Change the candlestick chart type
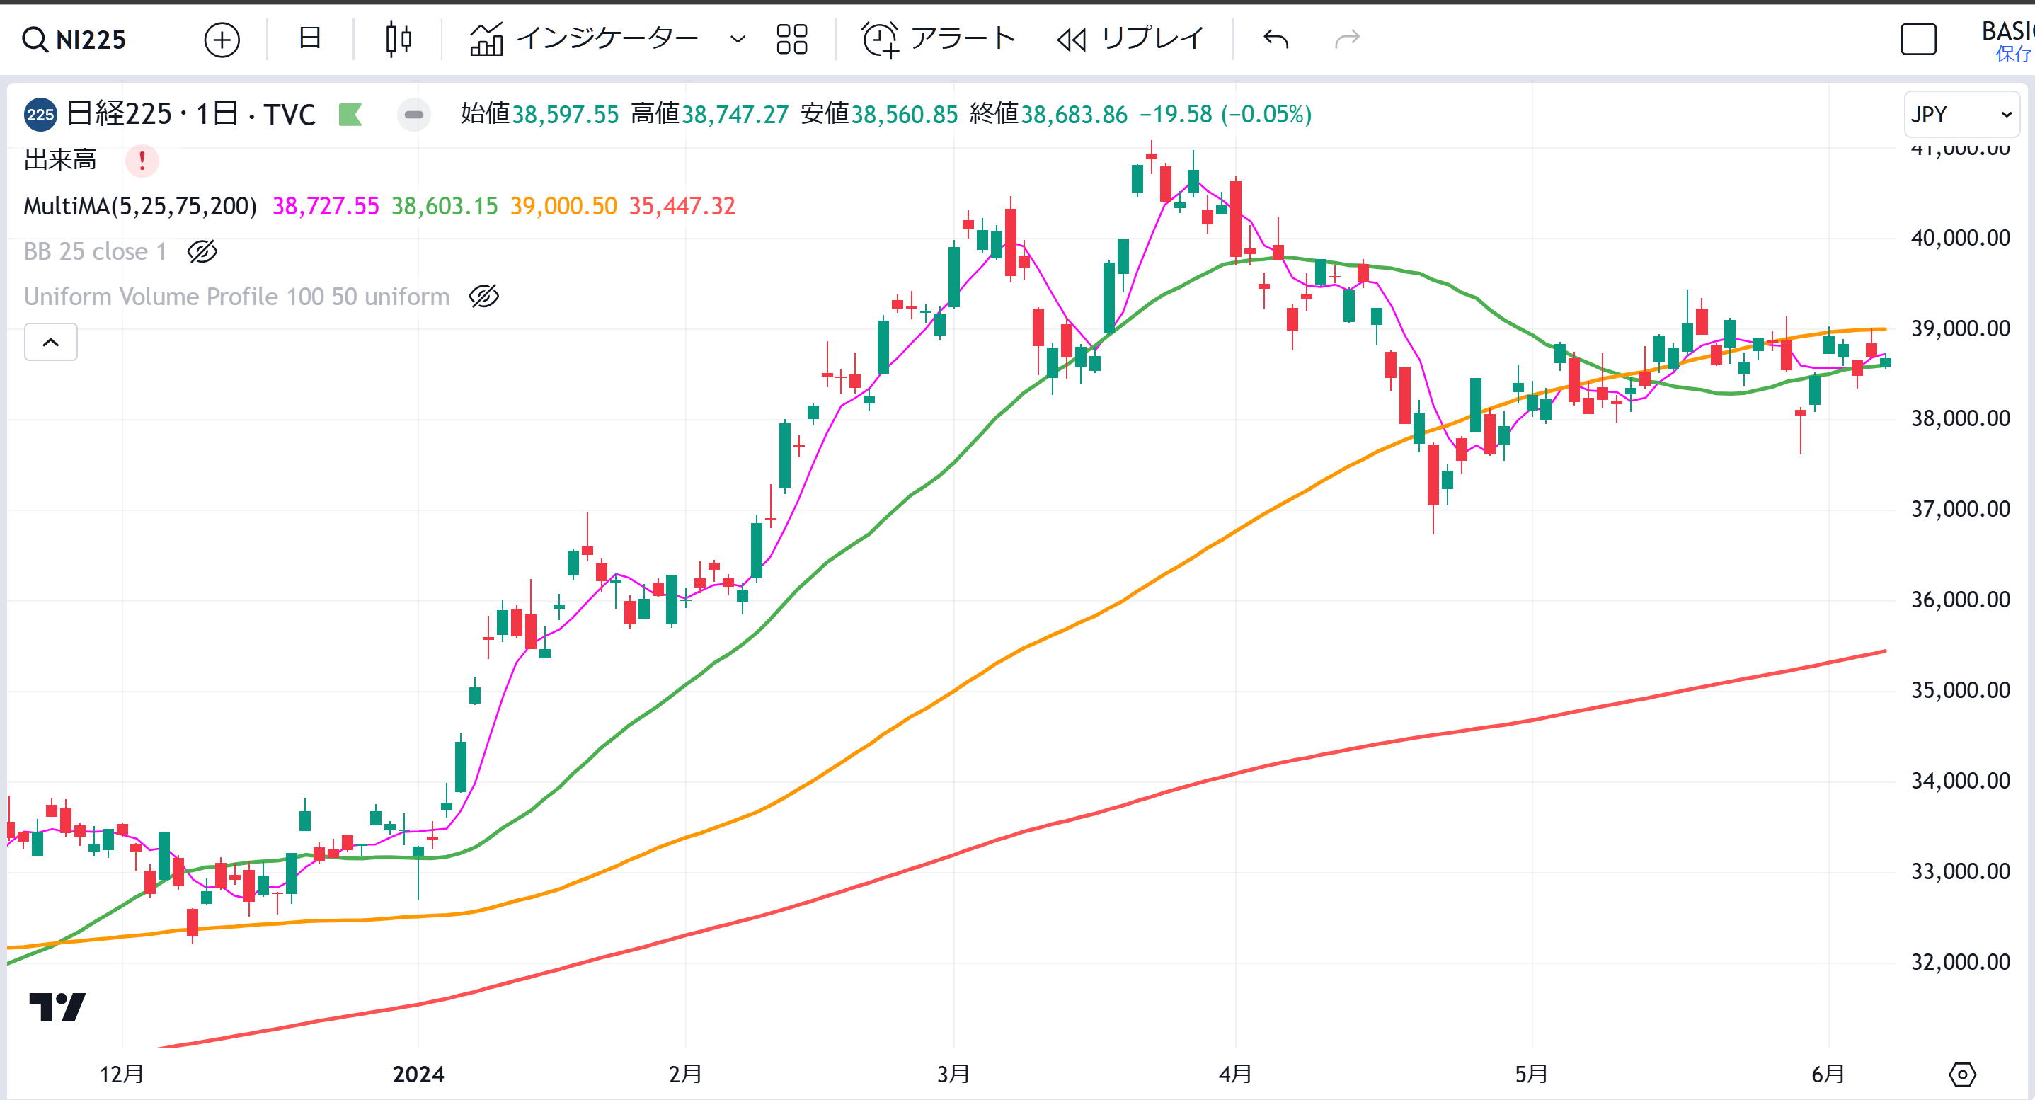The width and height of the screenshot is (2035, 1100). point(398,39)
